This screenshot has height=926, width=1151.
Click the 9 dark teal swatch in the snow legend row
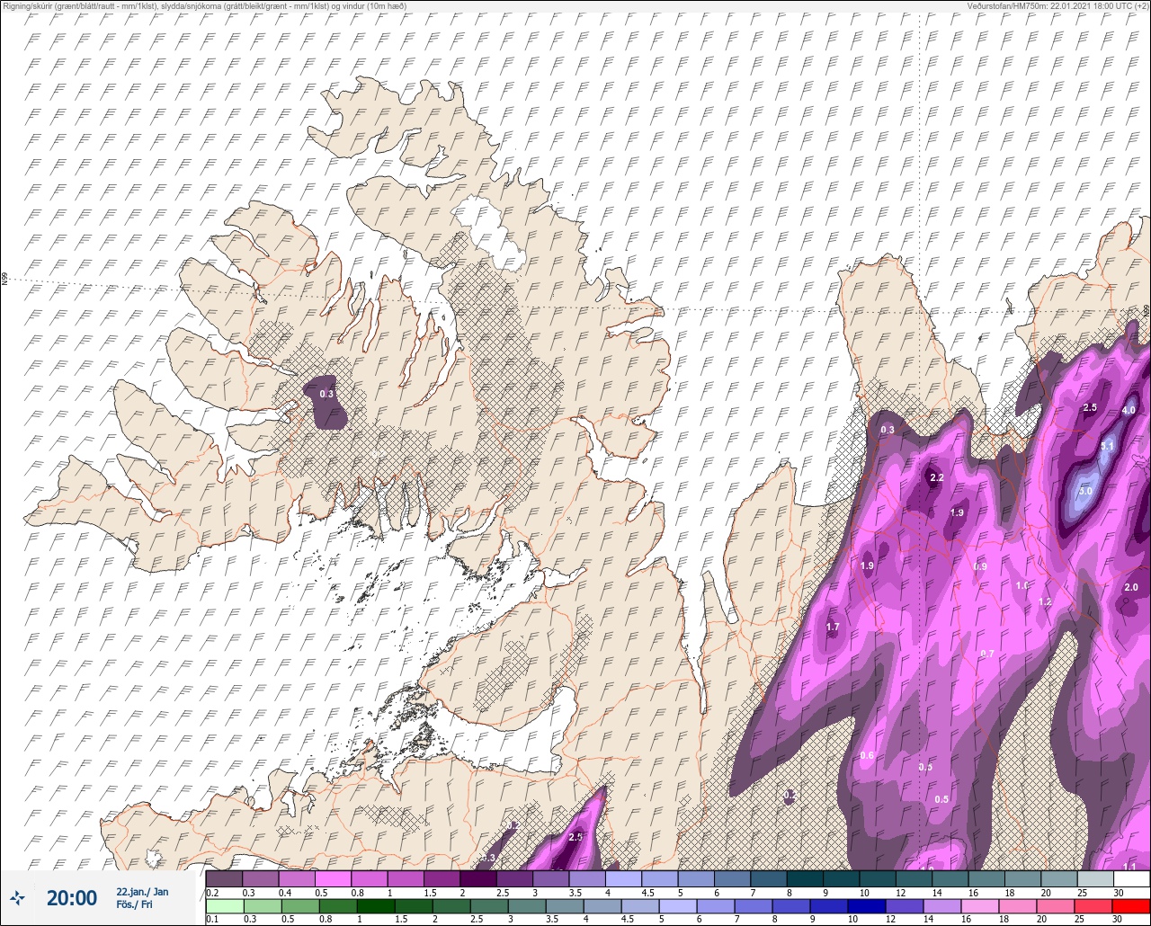pos(841,878)
